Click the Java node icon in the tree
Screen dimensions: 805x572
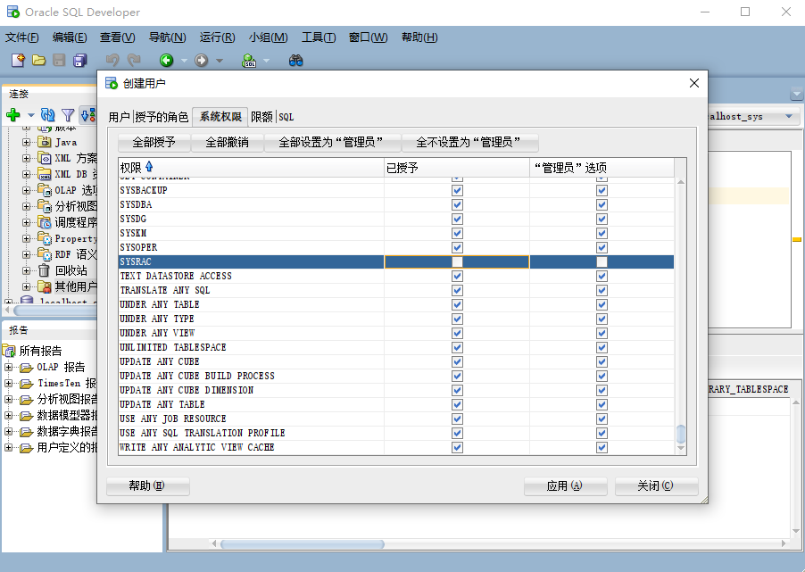(x=46, y=142)
